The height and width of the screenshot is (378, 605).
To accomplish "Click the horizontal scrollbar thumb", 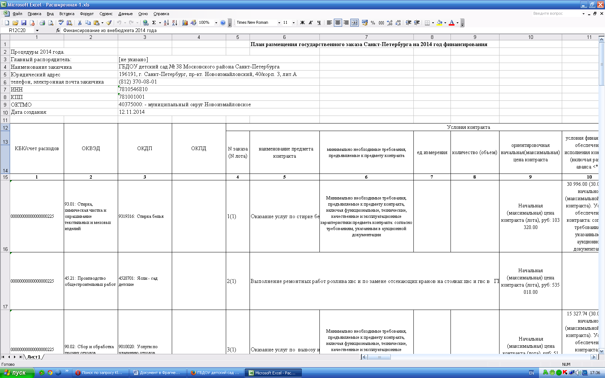I will tap(379, 357).
